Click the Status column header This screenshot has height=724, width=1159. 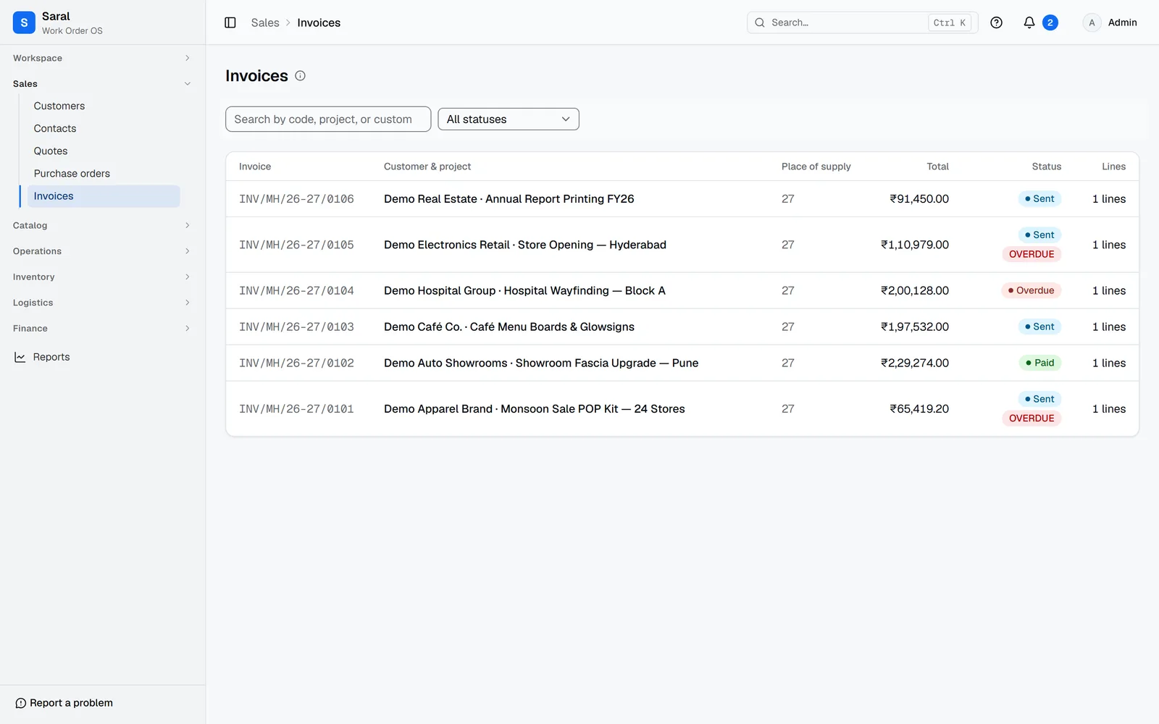(1046, 167)
